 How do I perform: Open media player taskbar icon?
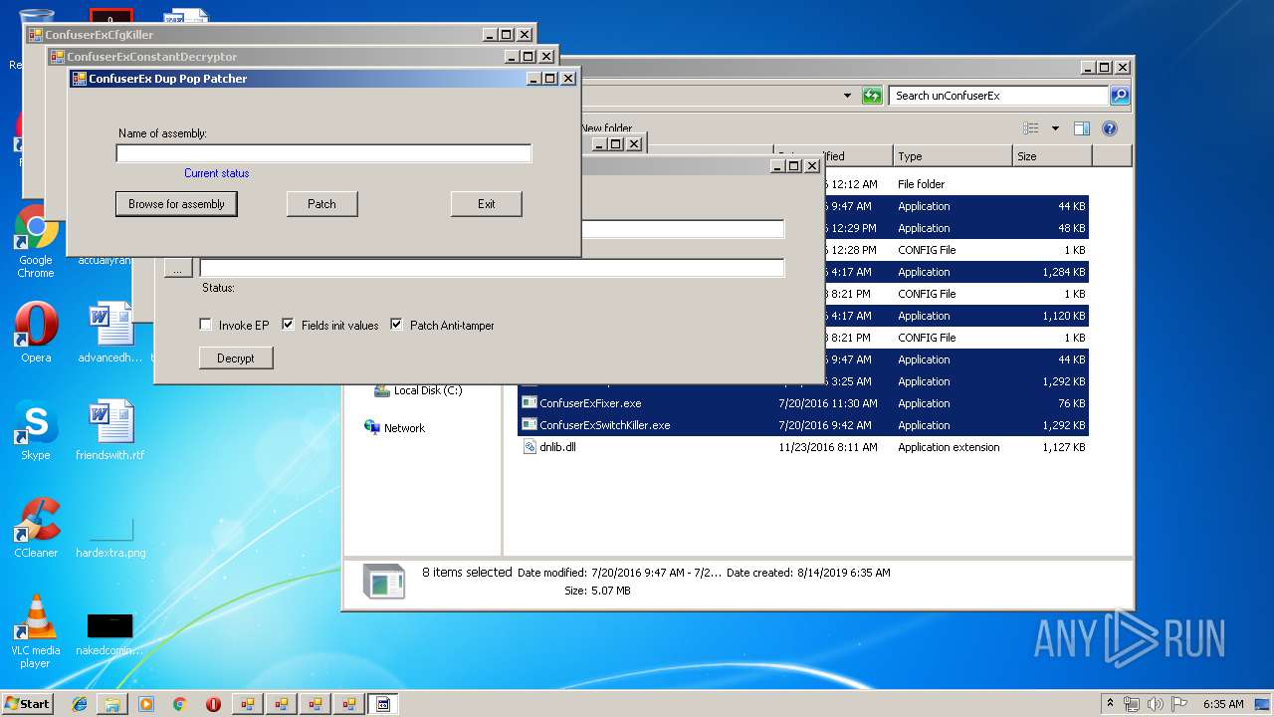point(146,704)
